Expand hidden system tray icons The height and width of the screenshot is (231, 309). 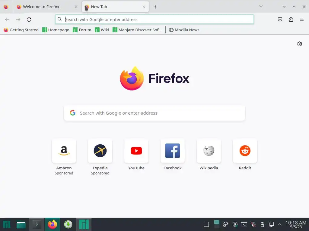point(280,224)
